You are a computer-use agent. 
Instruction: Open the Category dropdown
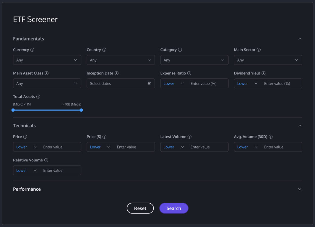point(194,60)
